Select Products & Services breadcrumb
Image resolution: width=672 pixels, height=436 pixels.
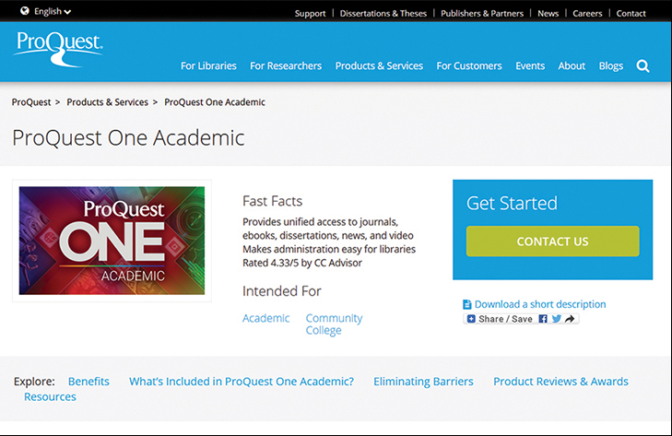(x=107, y=102)
